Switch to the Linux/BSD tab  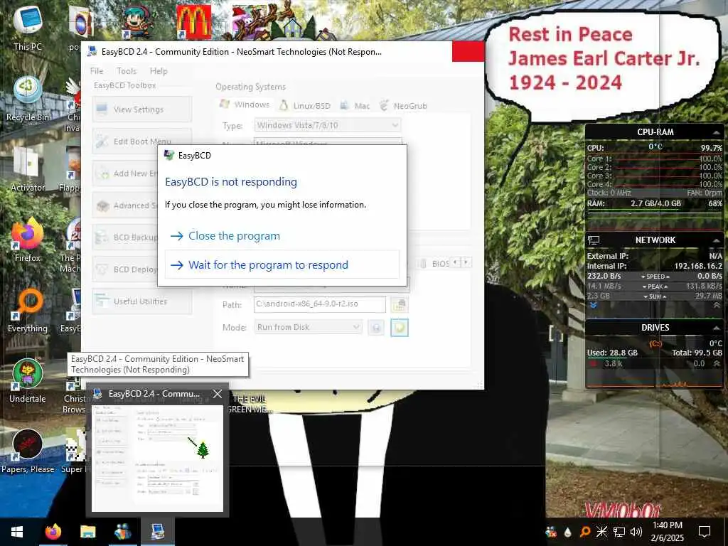click(304, 105)
